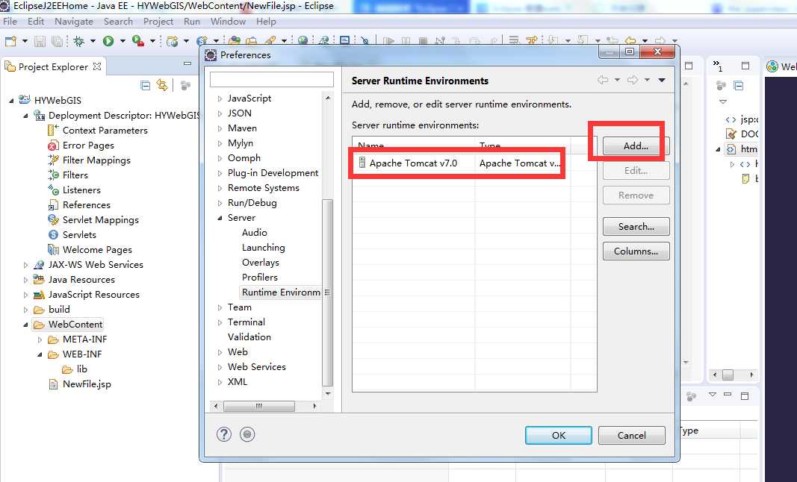The width and height of the screenshot is (797, 482).
Task: Select the Validation preferences page
Action: (x=249, y=337)
